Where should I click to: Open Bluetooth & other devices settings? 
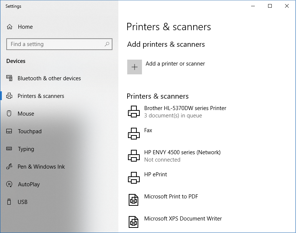click(x=49, y=78)
